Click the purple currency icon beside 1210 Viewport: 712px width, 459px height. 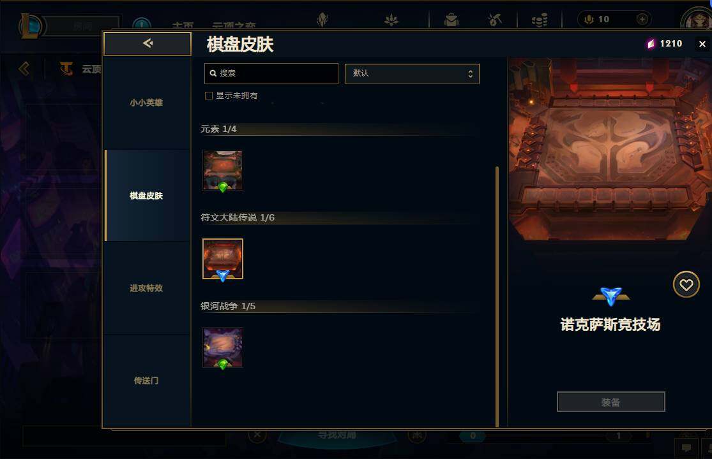point(651,43)
